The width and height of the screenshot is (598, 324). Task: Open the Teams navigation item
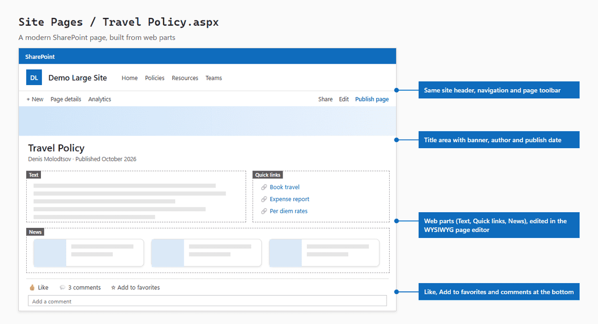(213, 78)
